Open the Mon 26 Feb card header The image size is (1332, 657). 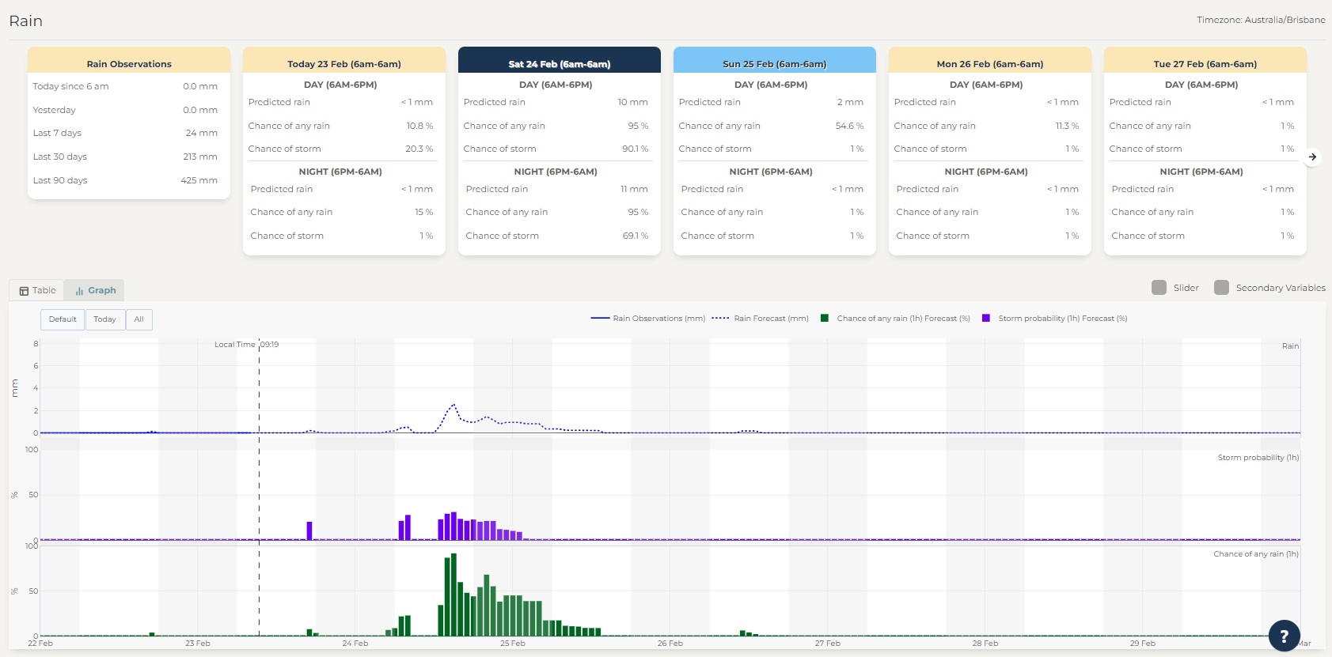pyautogui.click(x=990, y=60)
